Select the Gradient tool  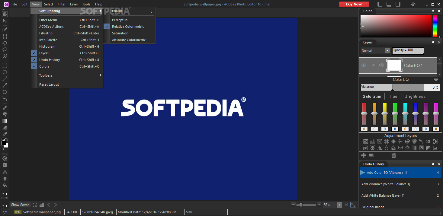coord(5,121)
